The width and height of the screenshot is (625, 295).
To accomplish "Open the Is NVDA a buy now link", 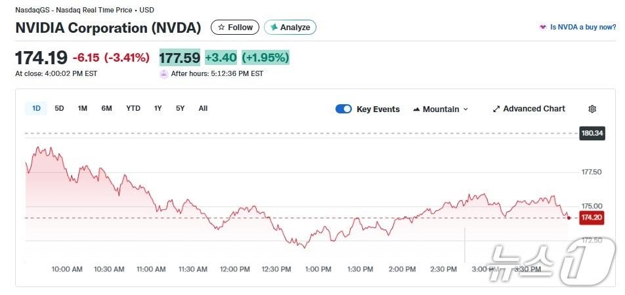I will 583,28.
